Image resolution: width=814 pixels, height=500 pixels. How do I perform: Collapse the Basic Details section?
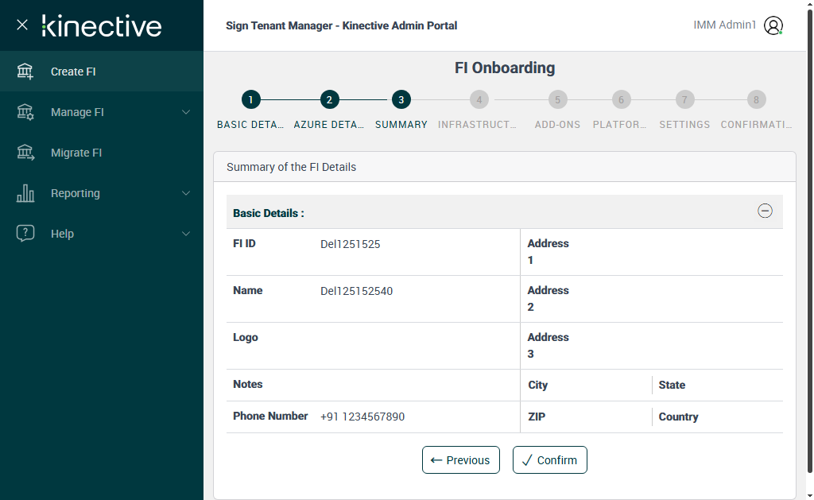tap(765, 211)
